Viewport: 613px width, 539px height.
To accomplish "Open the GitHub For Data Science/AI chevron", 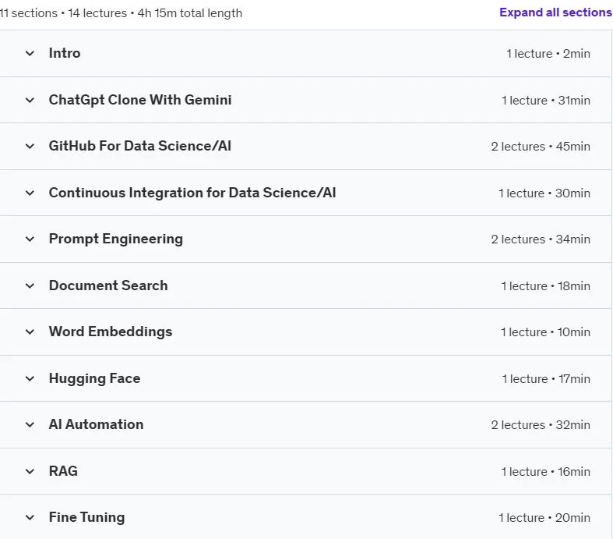I will click(30, 147).
